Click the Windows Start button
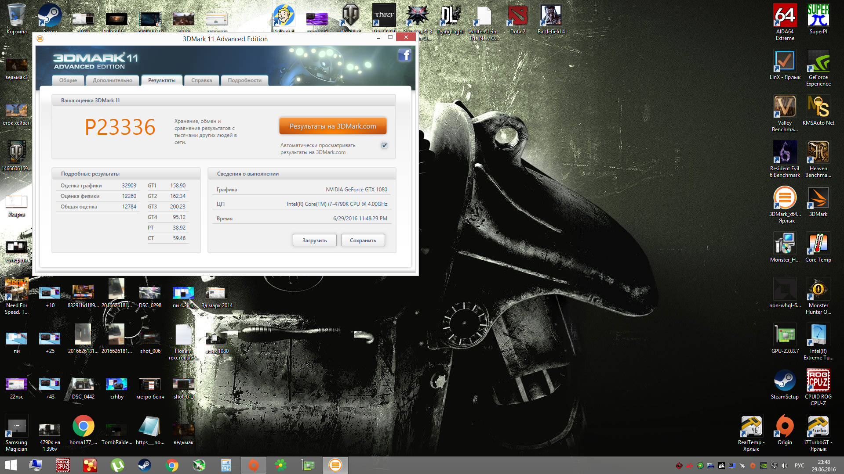Viewport: 844px width, 474px height. [11, 465]
